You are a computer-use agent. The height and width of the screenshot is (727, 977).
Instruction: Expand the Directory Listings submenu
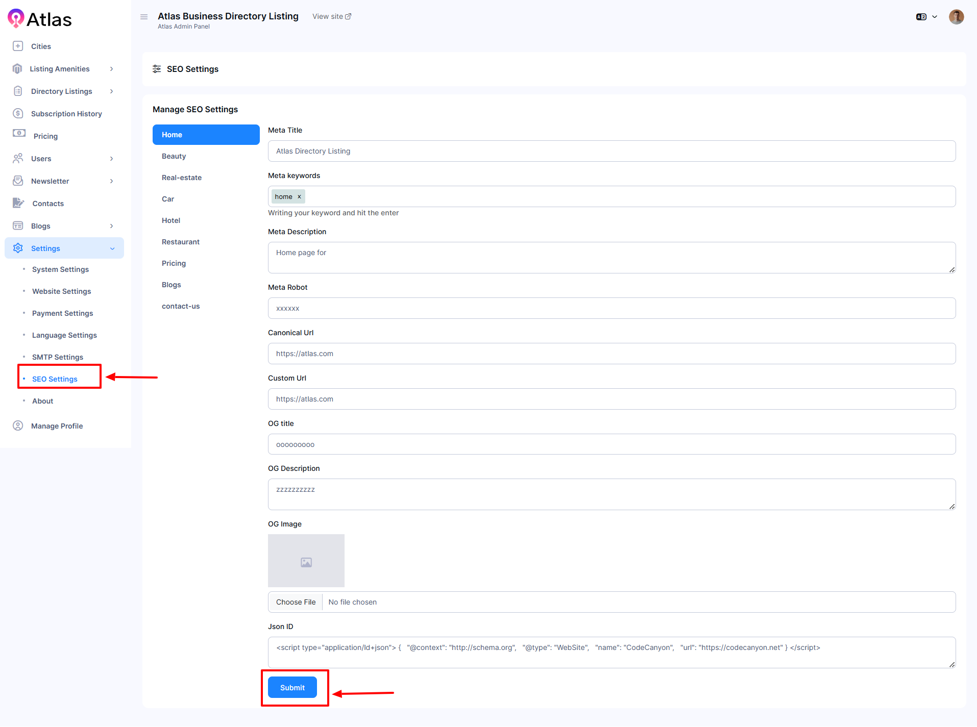(111, 91)
